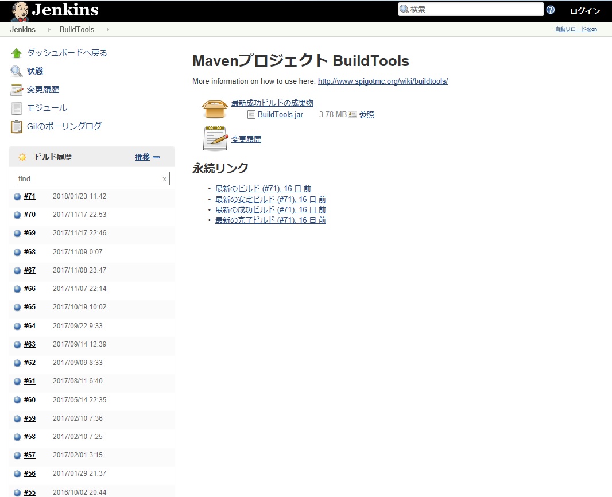The image size is (612, 497).
Task: Expand the breadcrumb arrow after Jenkins
Action: pyautogui.click(x=49, y=30)
